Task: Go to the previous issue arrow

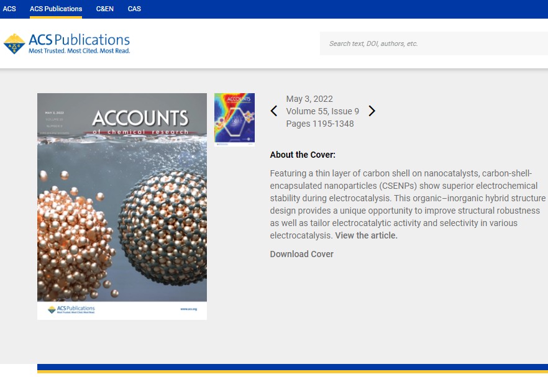Action: coord(274,111)
